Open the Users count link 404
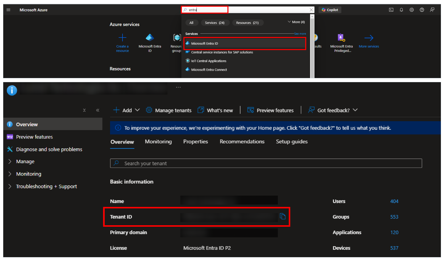This screenshot has height=261, width=445. pyautogui.click(x=394, y=201)
